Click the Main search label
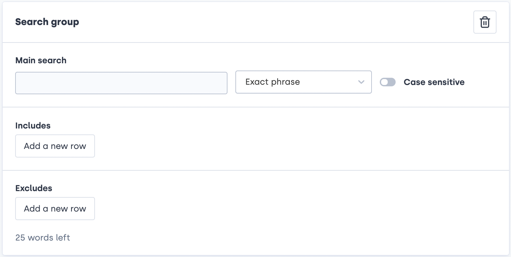 (x=41, y=60)
